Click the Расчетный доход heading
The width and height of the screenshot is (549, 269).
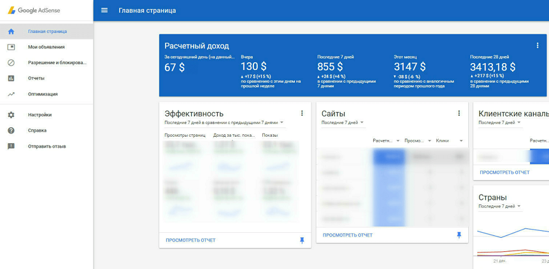(197, 46)
